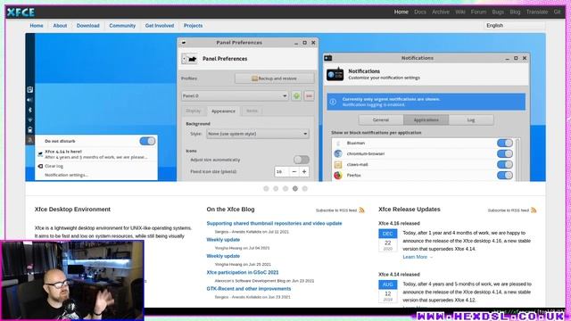Open the Wiki link in top bar

[x=460, y=12]
